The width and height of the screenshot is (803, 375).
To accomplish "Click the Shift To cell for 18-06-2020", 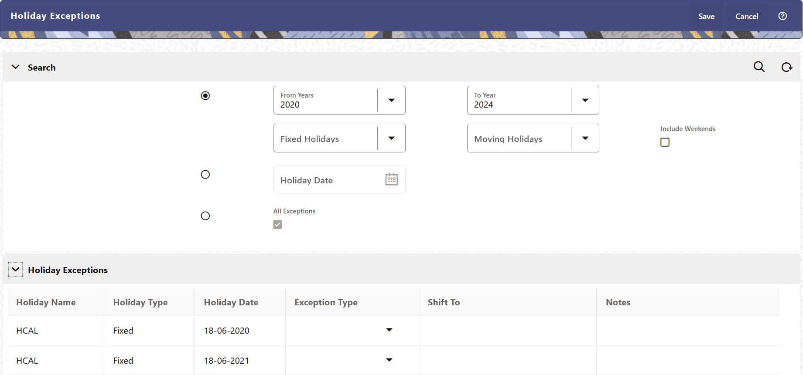I will point(508,330).
